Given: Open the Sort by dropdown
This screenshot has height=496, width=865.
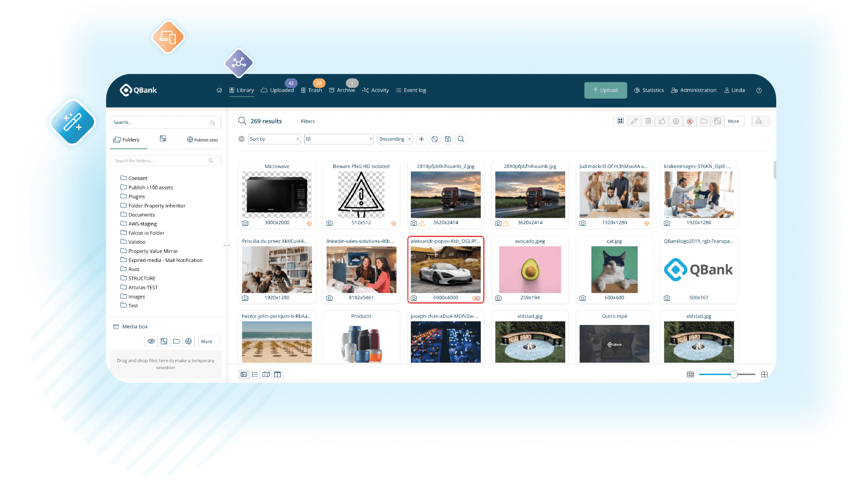Looking at the screenshot, I should 274,139.
